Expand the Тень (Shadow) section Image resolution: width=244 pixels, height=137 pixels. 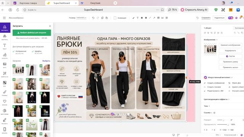[207, 106]
